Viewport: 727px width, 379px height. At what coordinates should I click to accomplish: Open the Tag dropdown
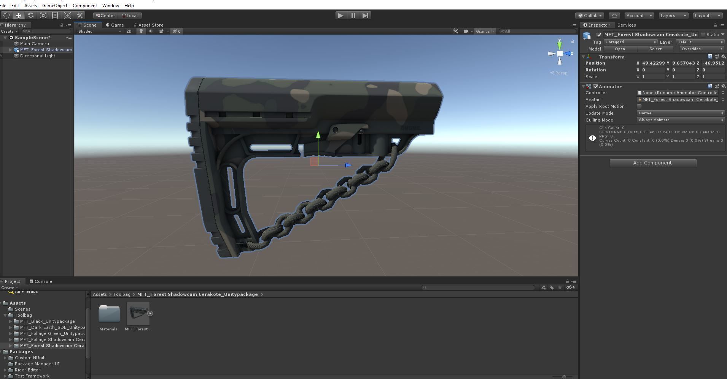[x=630, y=42]
